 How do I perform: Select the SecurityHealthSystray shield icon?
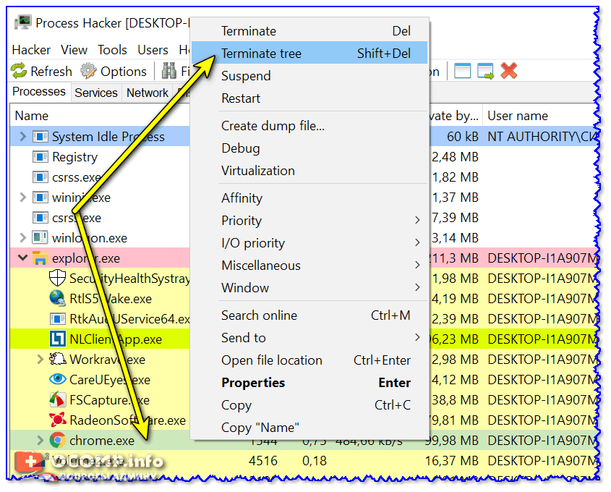click(58, 279)
